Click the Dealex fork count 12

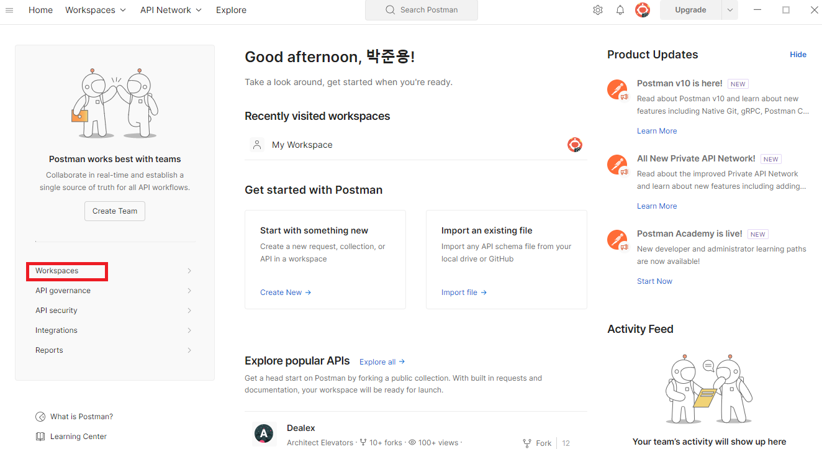click(x=566, y=443)
